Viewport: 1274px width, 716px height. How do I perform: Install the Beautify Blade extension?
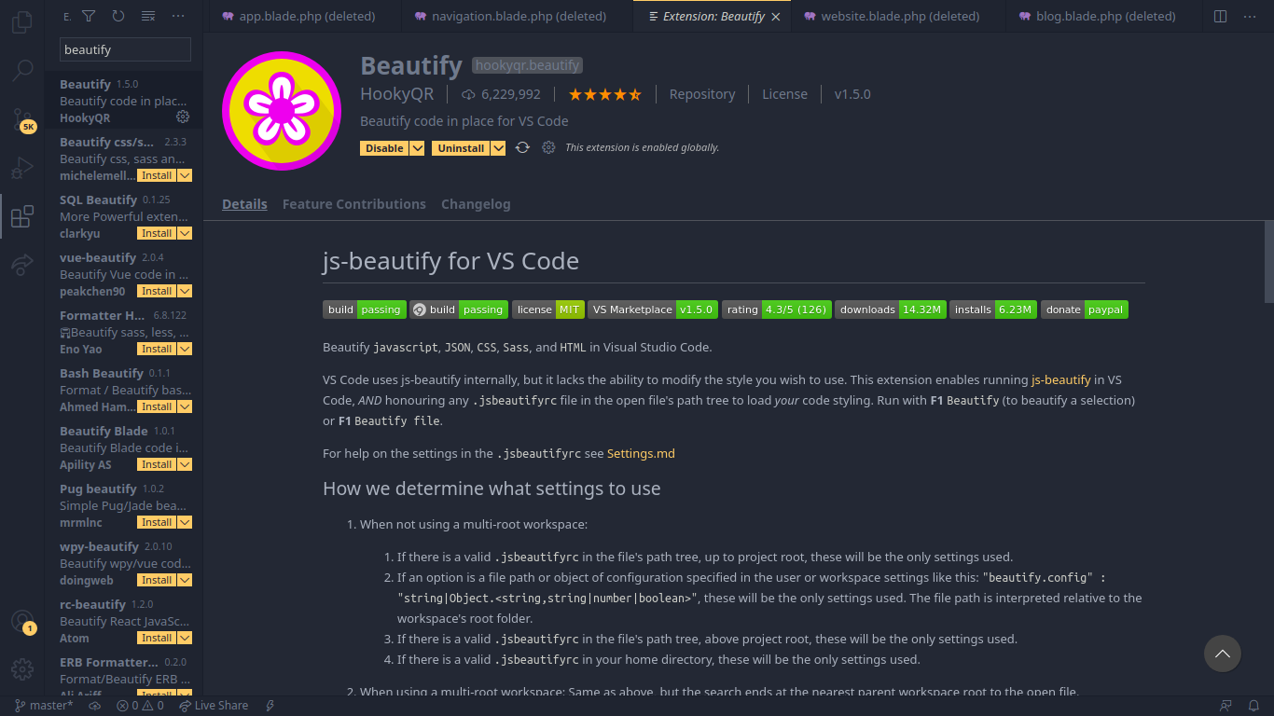(157, 464)
